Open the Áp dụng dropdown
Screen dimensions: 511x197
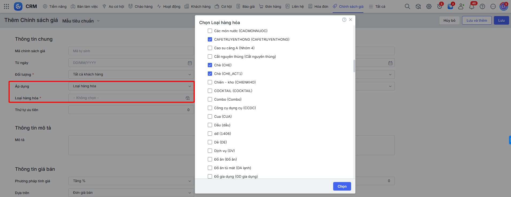coord(131,86)
